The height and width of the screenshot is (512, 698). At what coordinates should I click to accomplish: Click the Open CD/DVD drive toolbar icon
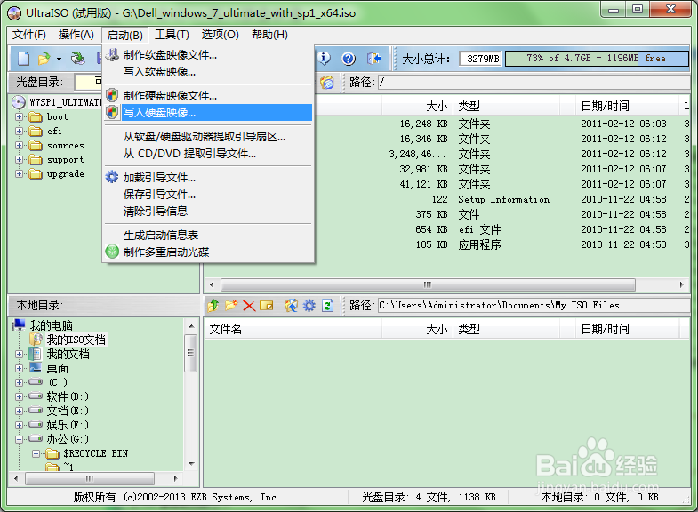[78, 59]
